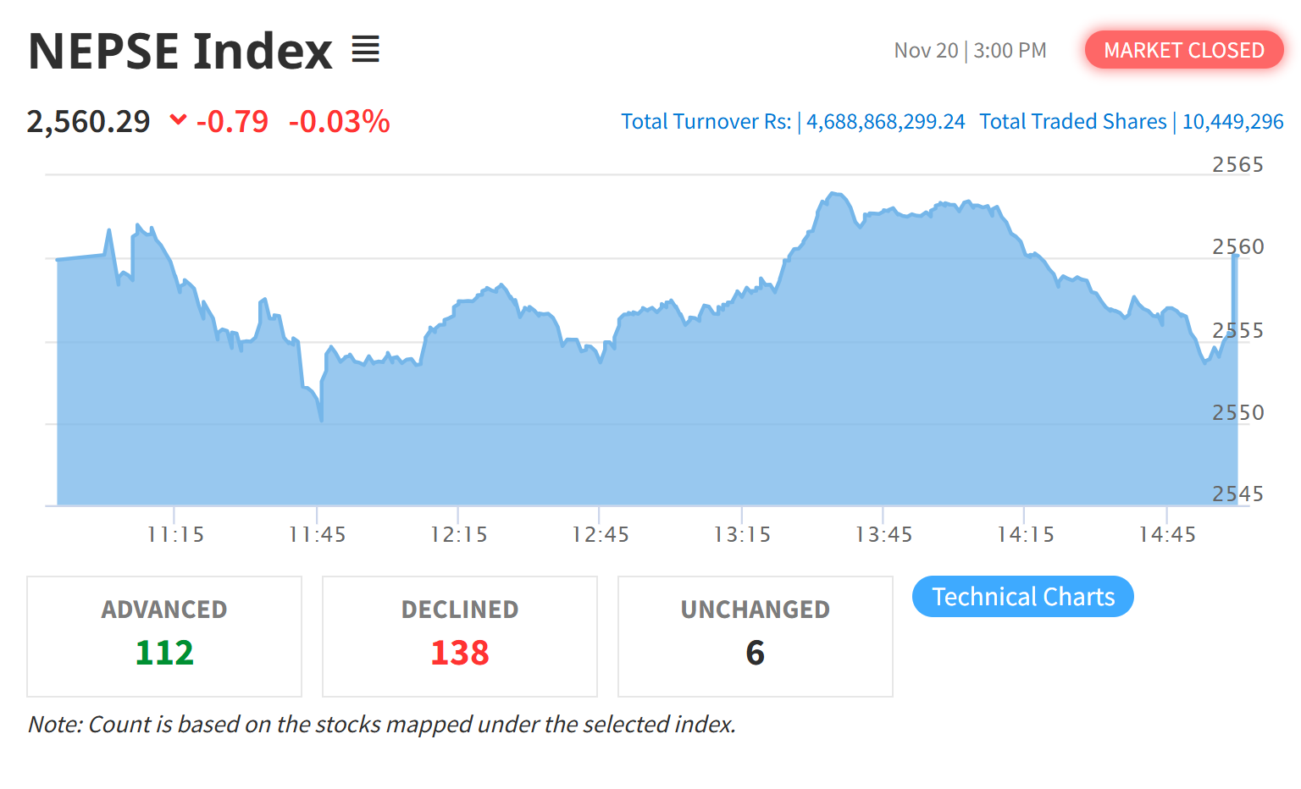The width and height of the screenshot is (1301, 789).
Task: Click the 13:45 time axis label
Action: pyautogui.click(x=883, y=535)
